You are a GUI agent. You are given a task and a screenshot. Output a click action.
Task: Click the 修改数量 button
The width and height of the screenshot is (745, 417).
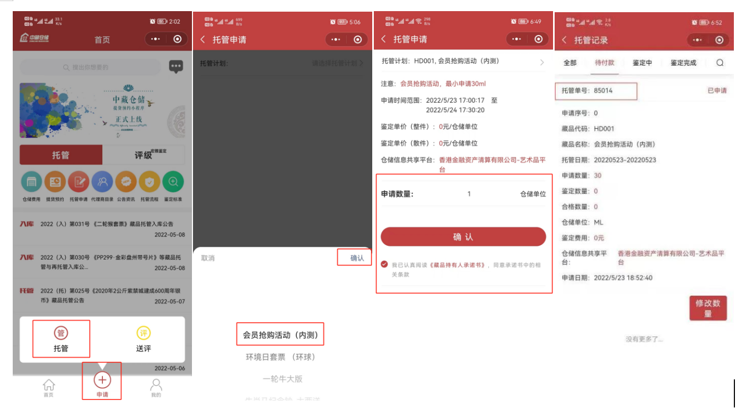point(708,308)
